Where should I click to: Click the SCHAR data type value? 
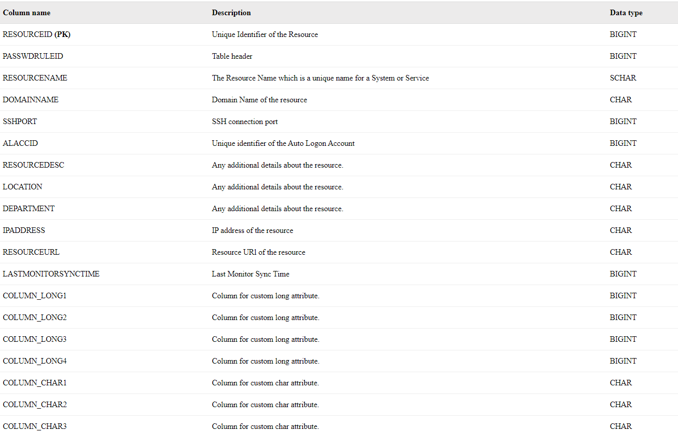(x=623, y=78)
